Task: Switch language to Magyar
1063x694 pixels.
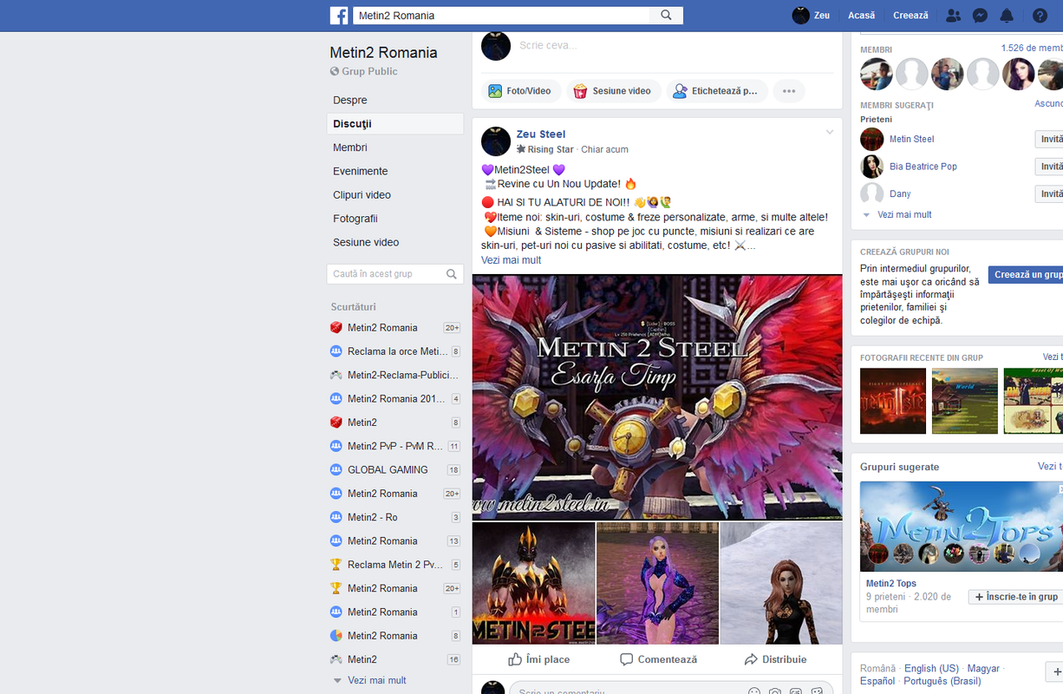Action: [x=983, y=669]
